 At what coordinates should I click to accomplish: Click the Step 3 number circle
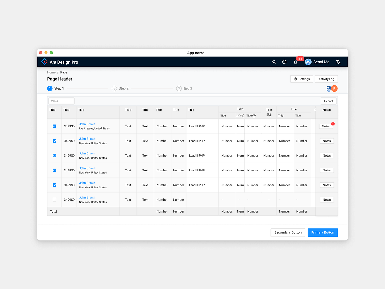click(179, 88)
